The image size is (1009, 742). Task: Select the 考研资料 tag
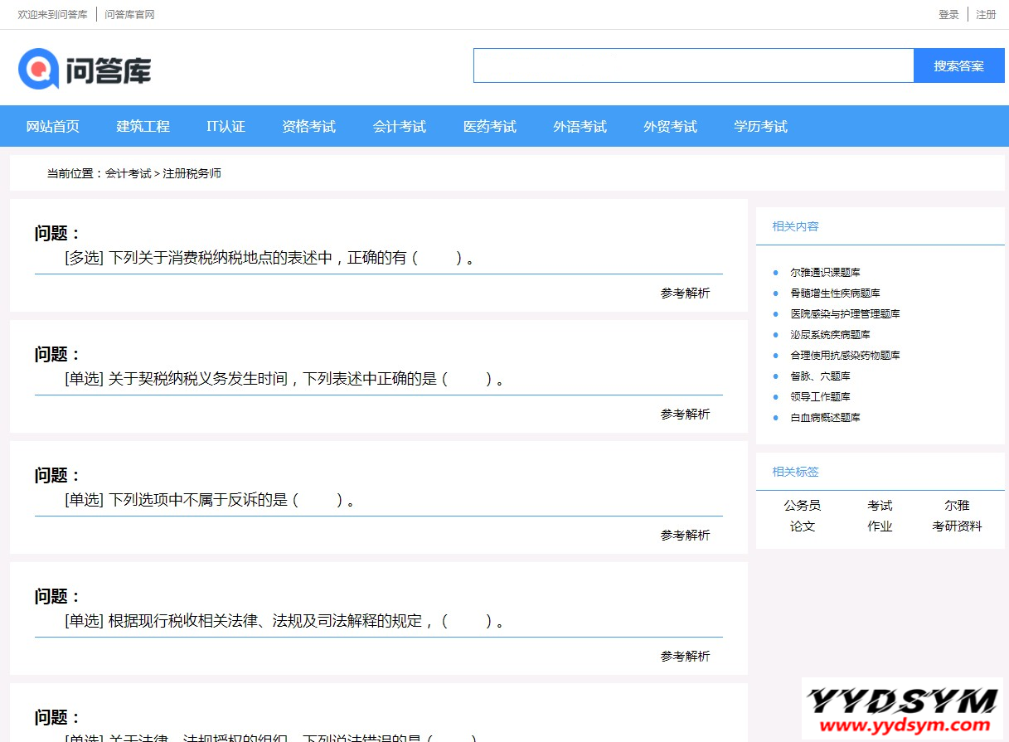(957, 526)
